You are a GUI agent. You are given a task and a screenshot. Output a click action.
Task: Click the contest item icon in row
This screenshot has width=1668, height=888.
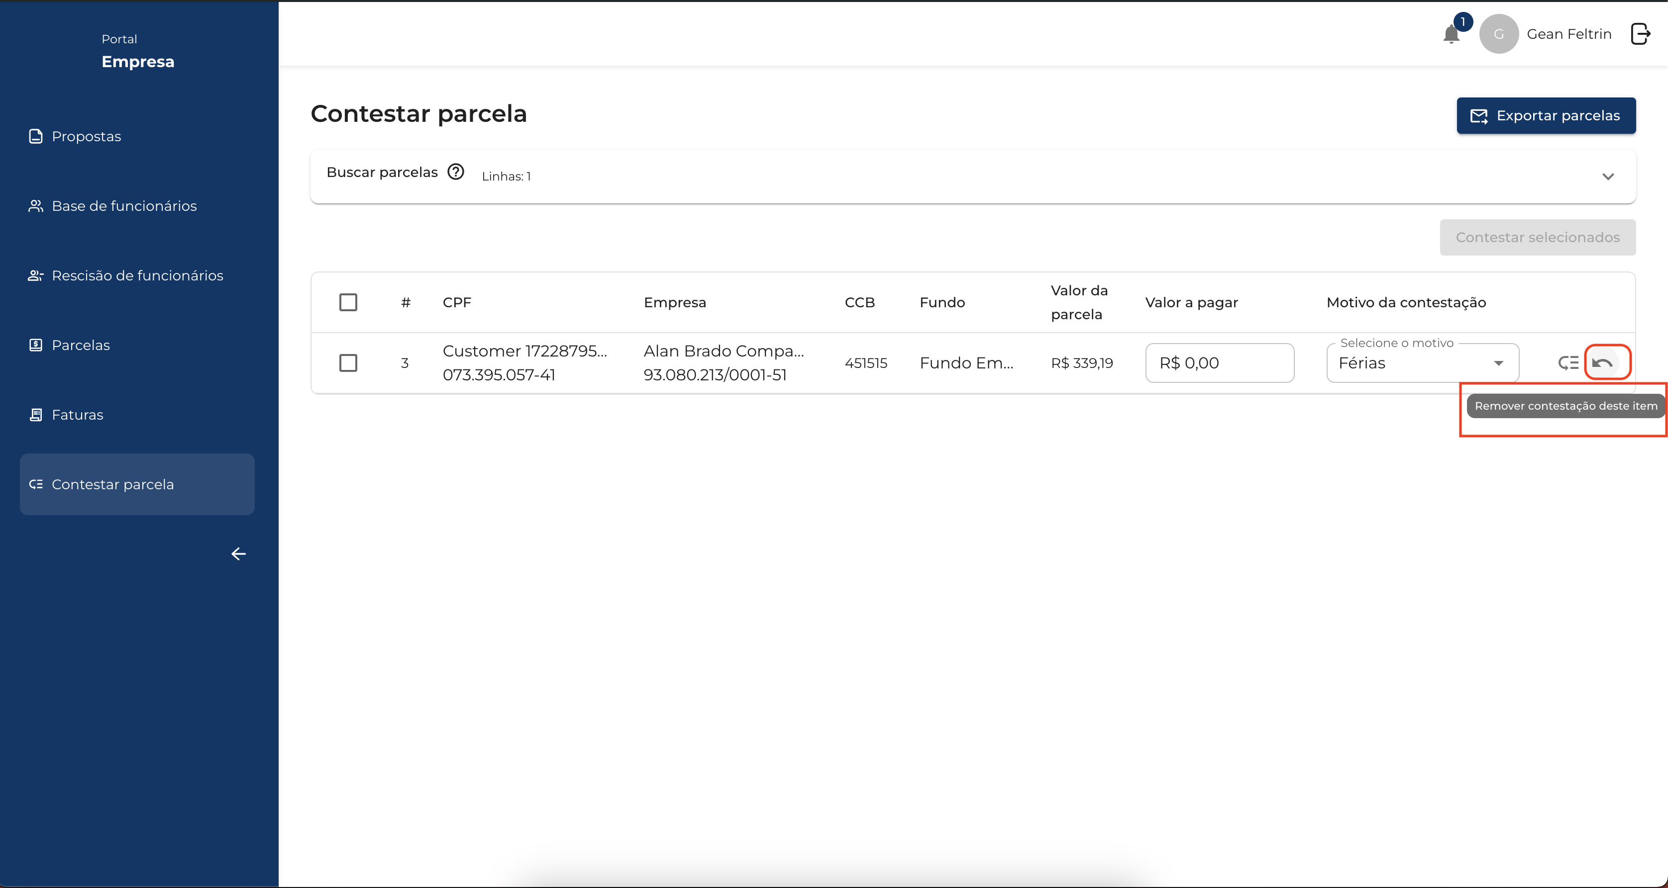1567,363
